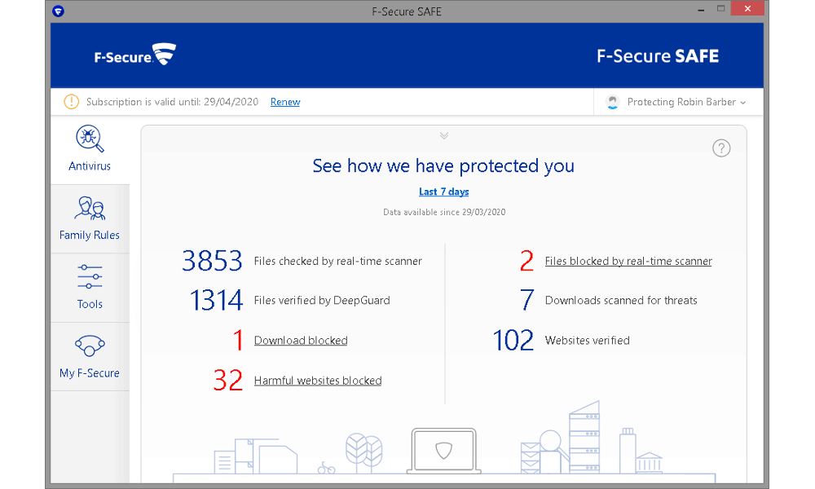Image resolution: width=815 pixels, height=489 pixels.
Task: Open the Download blocked details link
Action: (x=301, y=341)
